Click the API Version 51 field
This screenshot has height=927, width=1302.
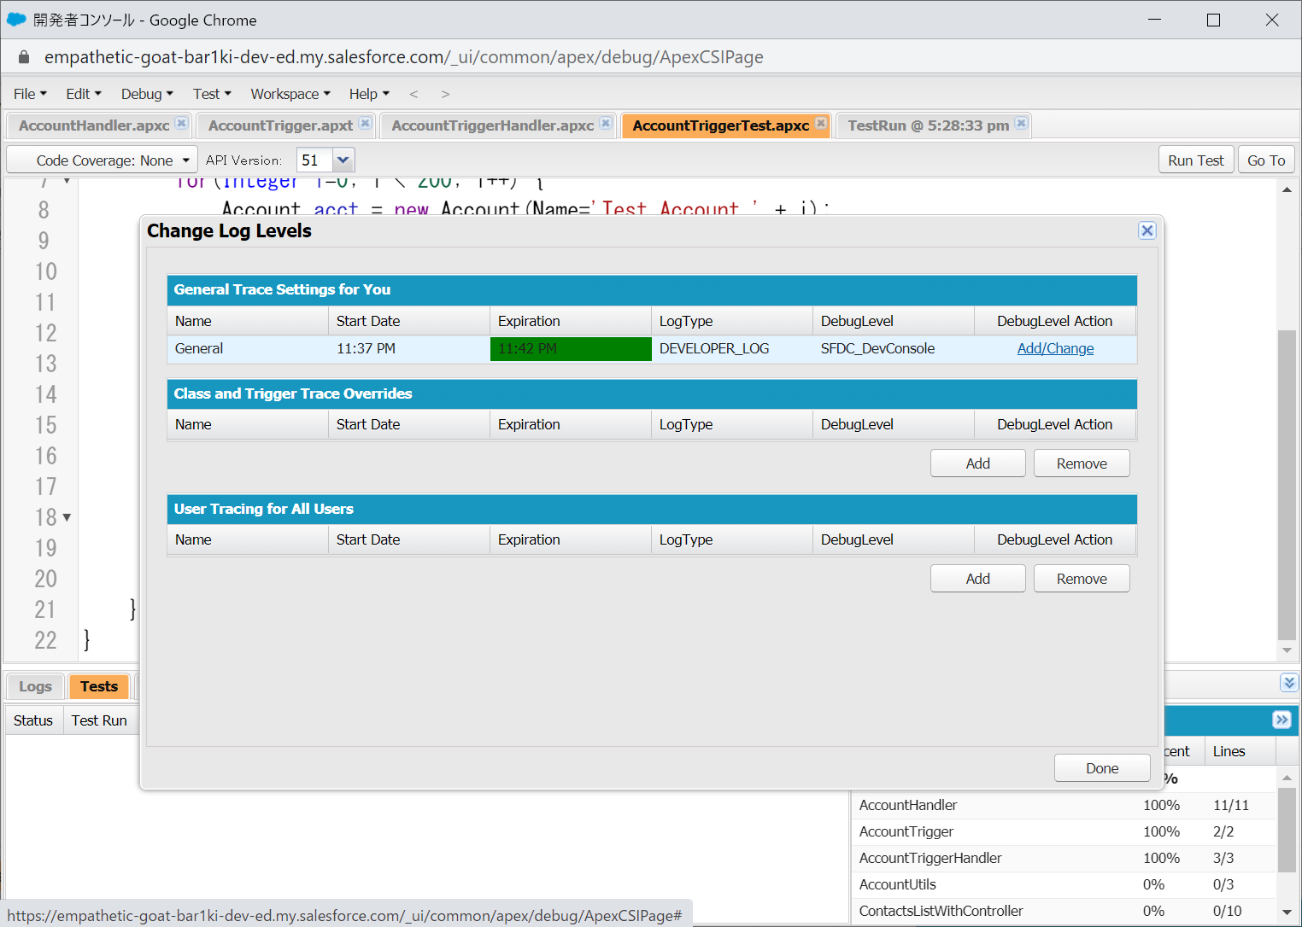[314, 160]
